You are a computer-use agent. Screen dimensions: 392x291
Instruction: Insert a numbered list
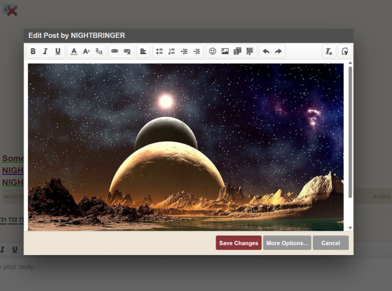(172, 52)
